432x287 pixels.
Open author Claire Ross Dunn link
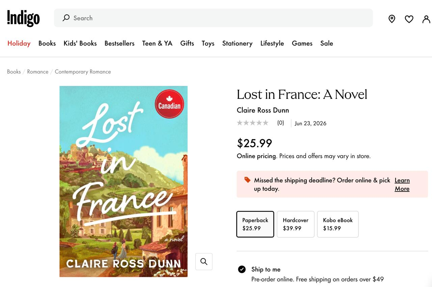click(x=263, y=110)
